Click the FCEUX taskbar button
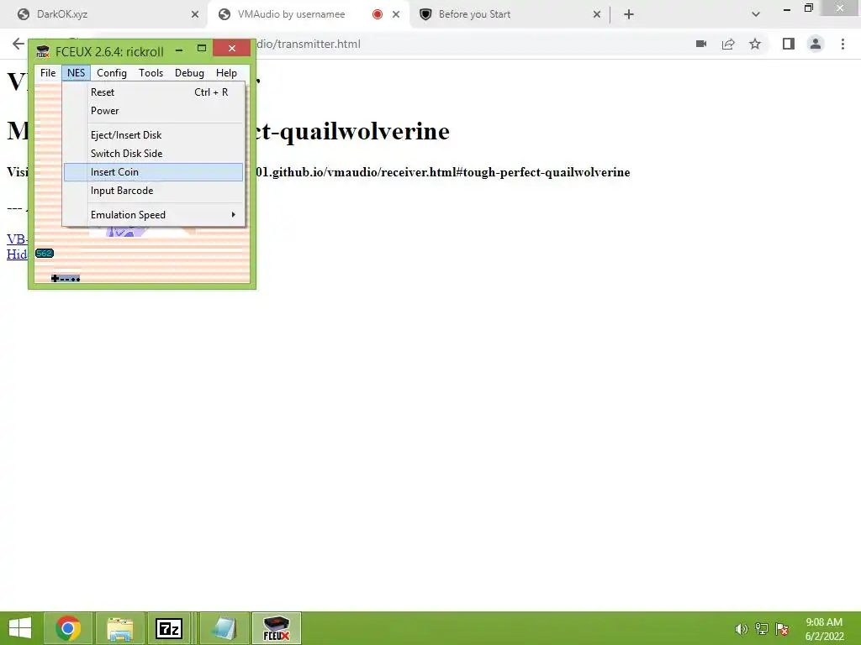This screenshot has width=861, height=645. pos(276,628)
